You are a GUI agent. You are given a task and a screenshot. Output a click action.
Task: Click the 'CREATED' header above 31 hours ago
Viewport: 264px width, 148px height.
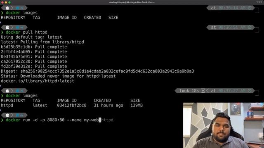102,100
